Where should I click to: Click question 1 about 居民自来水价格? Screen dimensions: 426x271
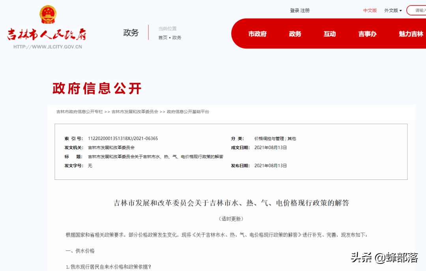[109, 267]
